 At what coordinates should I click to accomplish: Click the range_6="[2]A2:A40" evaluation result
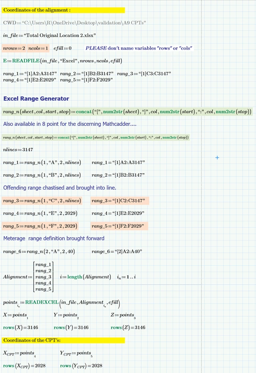(x=117, y=251)
